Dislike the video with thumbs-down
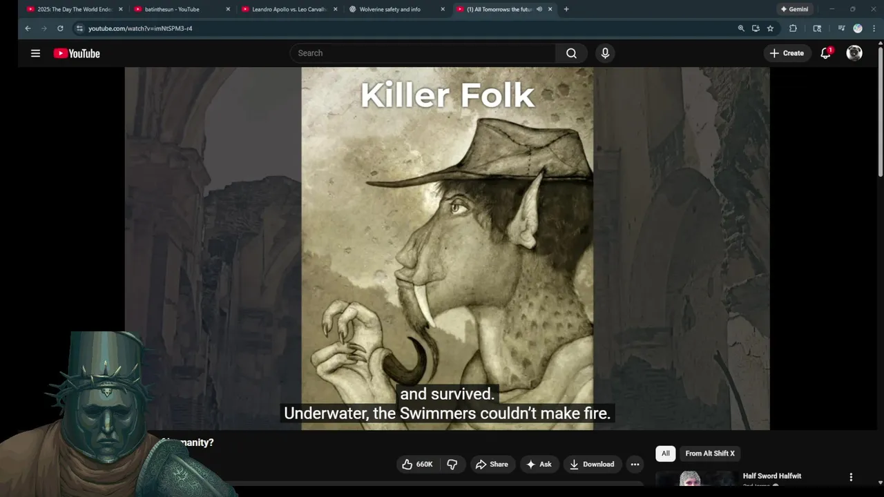This screenshot has height=497, width=884. pos(452,465)
